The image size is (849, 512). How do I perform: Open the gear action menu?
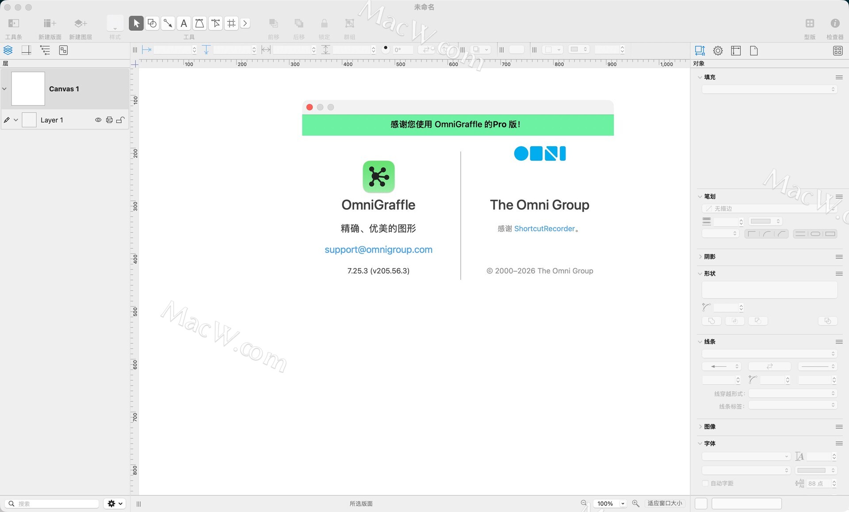[x=115, y=504]
